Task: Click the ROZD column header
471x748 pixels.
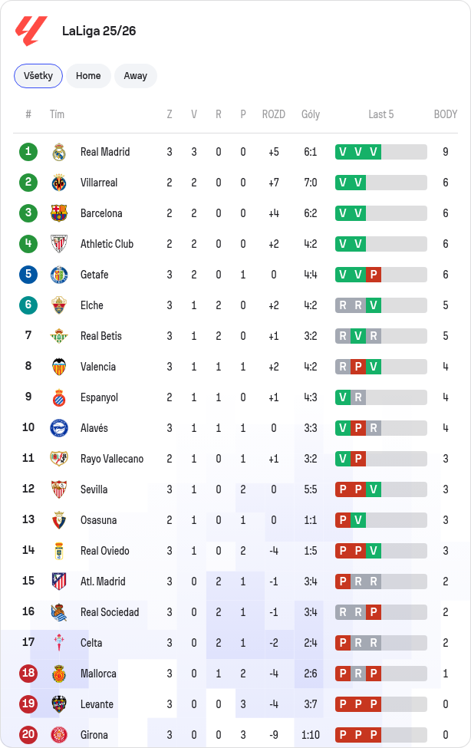Action: [x=273, y=114]
